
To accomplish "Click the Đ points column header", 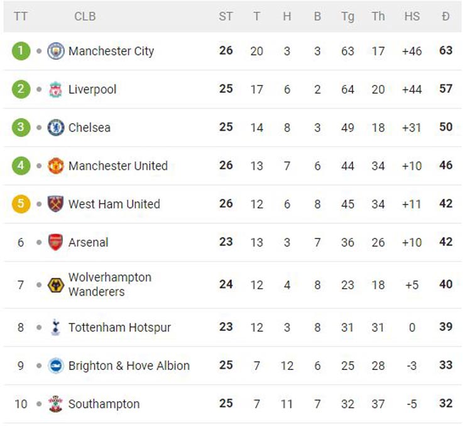I will (x=446, y=16).
